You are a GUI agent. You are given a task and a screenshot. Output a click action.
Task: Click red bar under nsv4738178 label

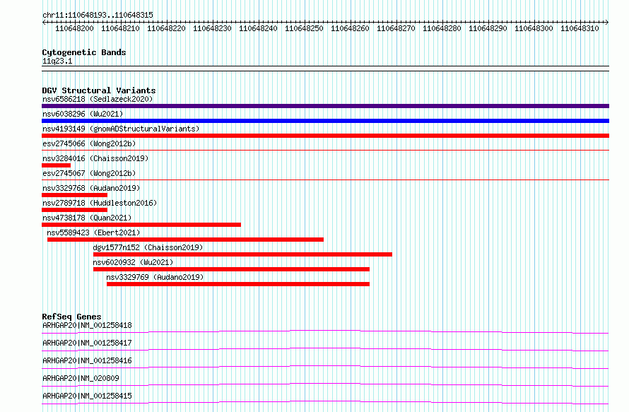(x=141, y=225)
